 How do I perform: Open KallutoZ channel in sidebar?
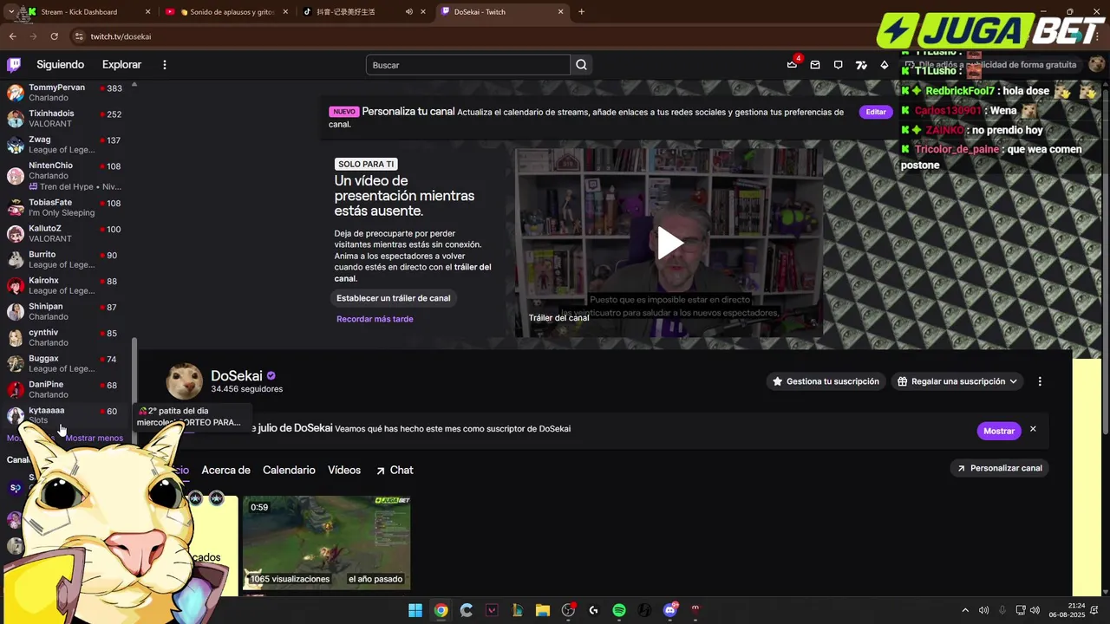(x=66, y=233)
